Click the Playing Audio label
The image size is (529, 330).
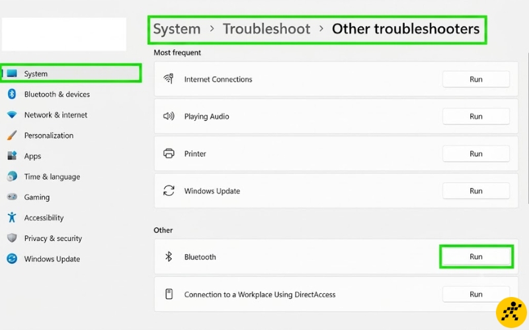pyautogui.click(x=206, y=117)
